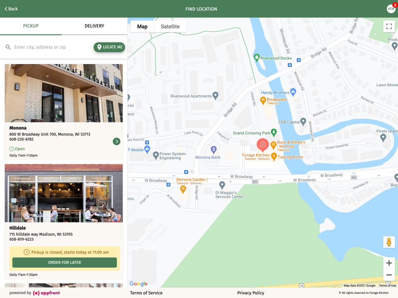
Task: Click the Buck & Honey's restaurant pin
Action: (273, 145)
